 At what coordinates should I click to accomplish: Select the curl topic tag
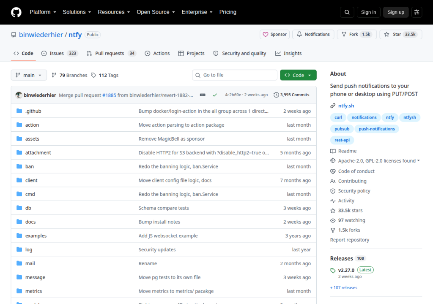coord(338,117)
